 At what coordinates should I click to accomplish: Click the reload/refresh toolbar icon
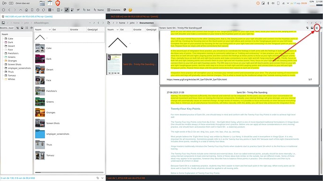pyautogui.click(x=44, y=10)
